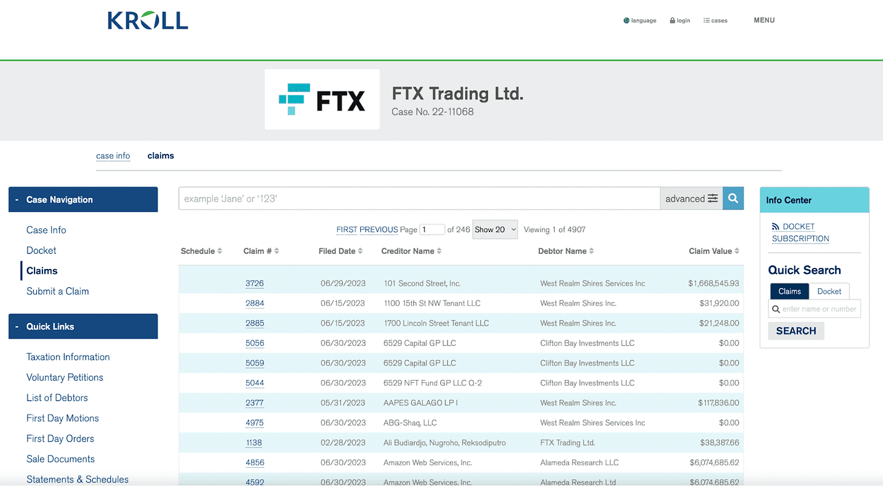Open claim number 2885
The height and width of the screenshot is (486, 883).
[255, 323]
